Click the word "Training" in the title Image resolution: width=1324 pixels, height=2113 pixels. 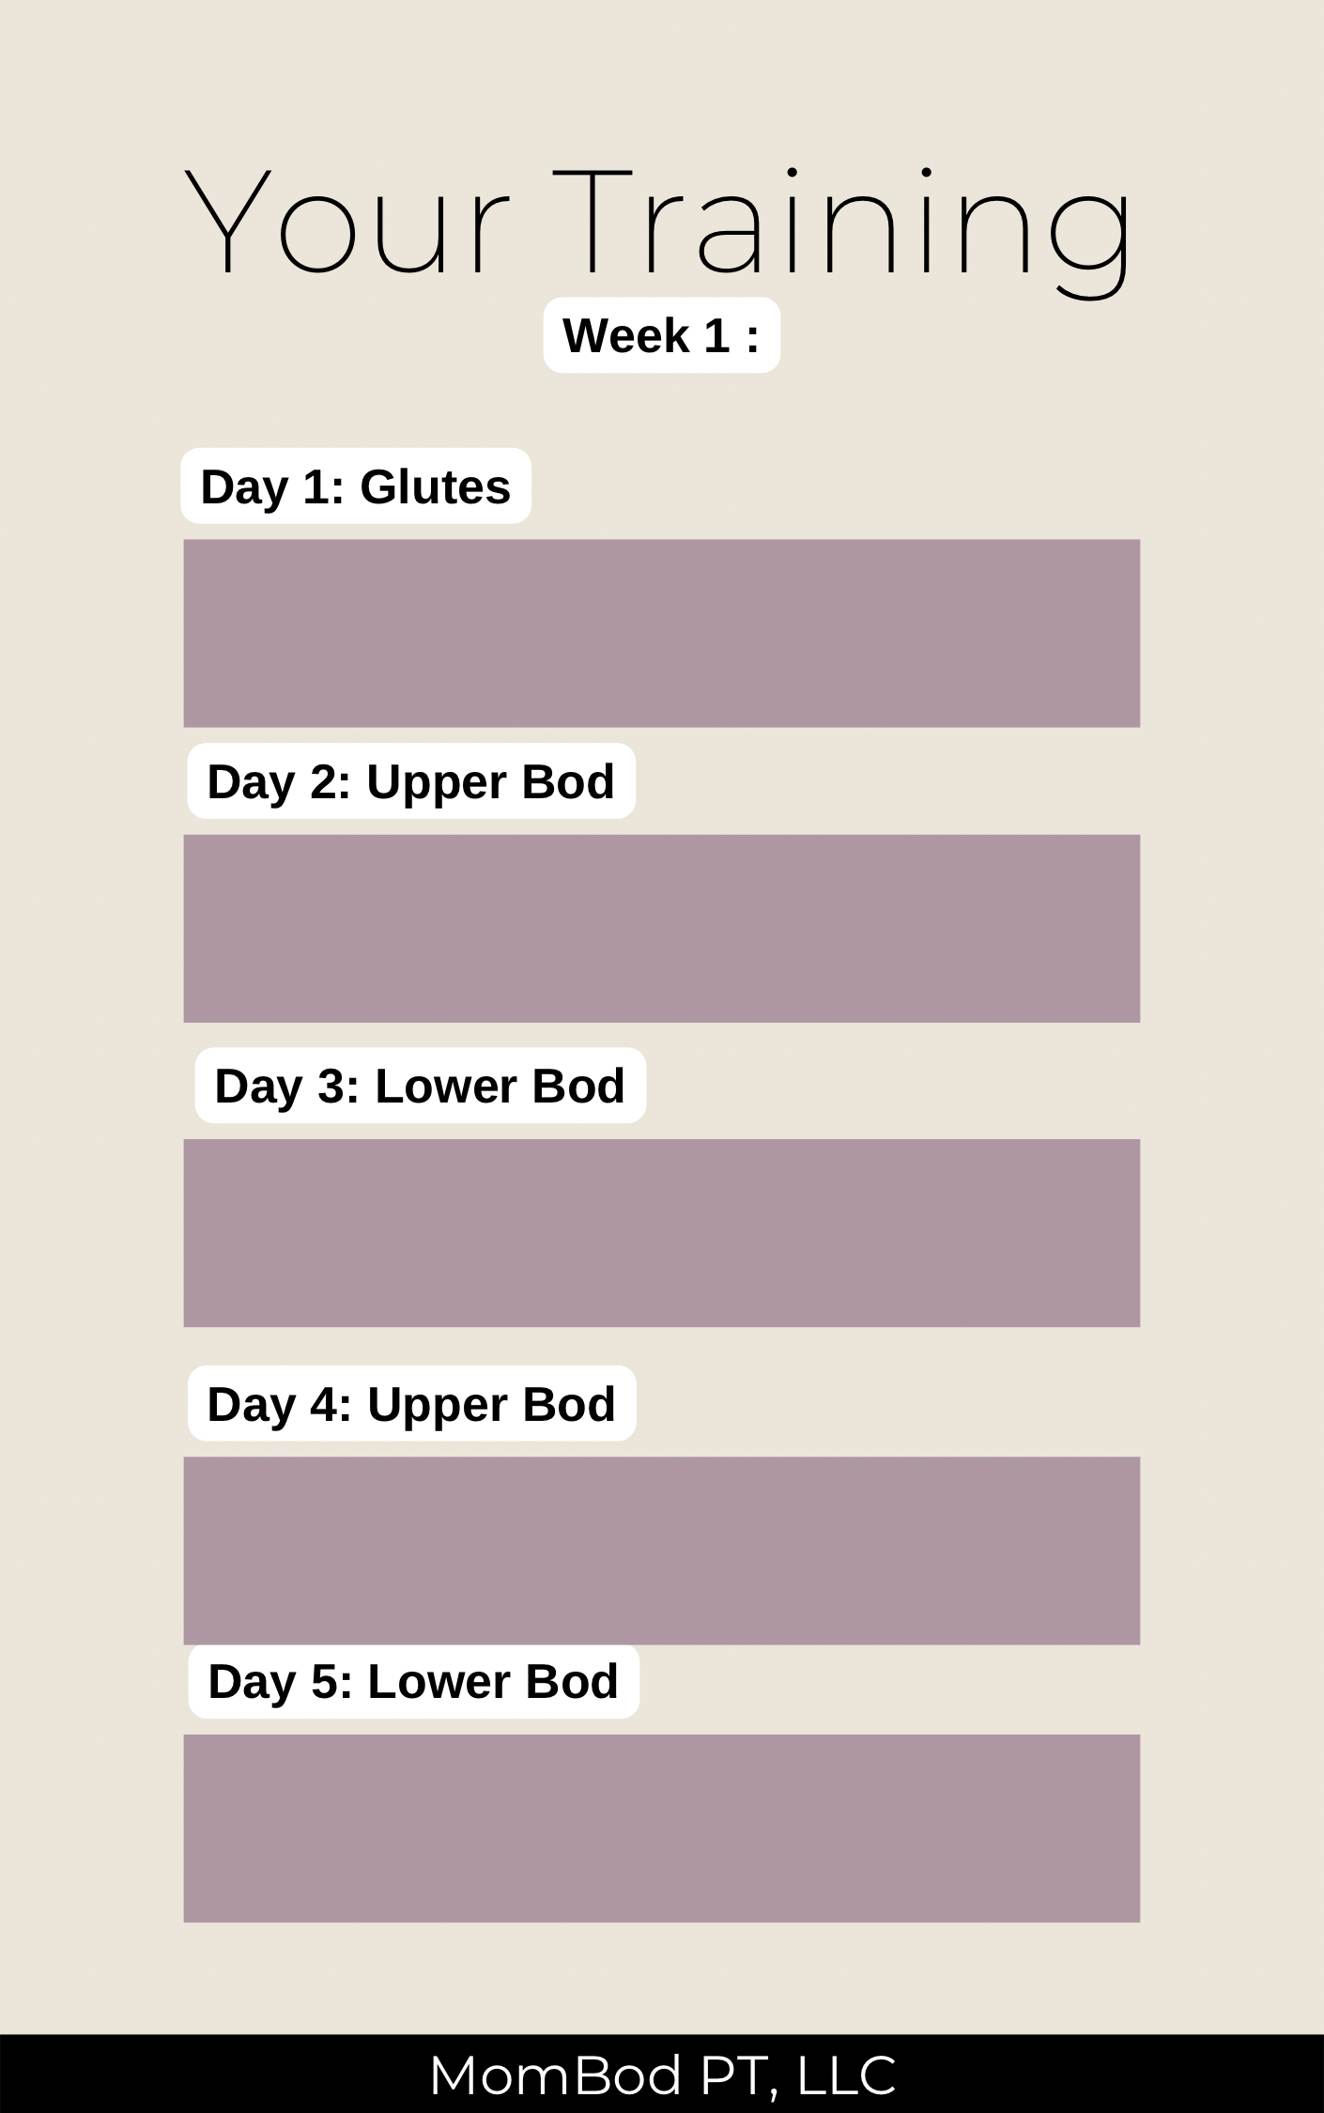843,232
